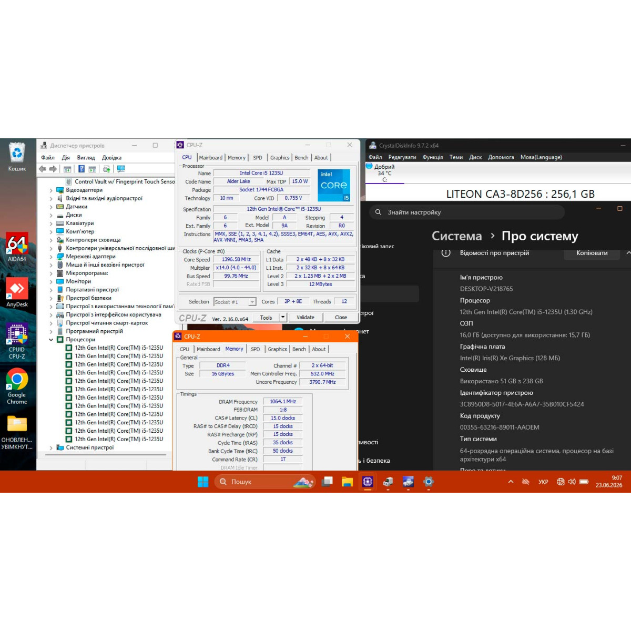
Task: Open Файл menu in Device Manager
Action: point(48,158)
